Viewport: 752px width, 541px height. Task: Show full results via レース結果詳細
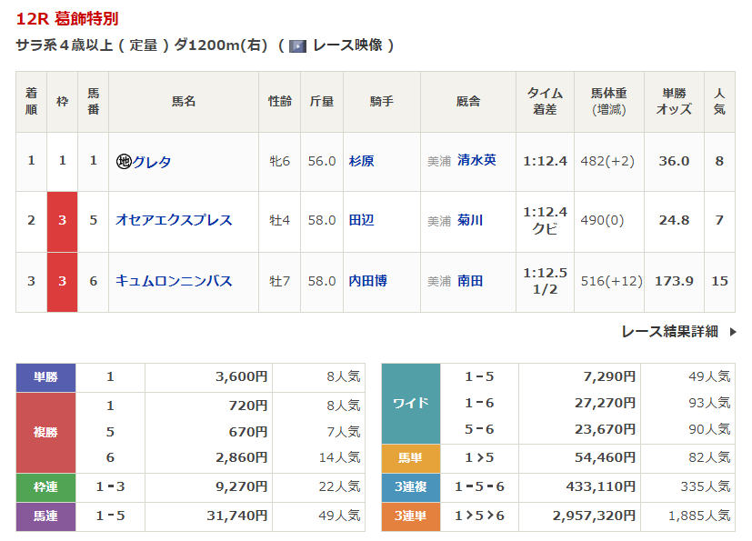pos(669,332)
